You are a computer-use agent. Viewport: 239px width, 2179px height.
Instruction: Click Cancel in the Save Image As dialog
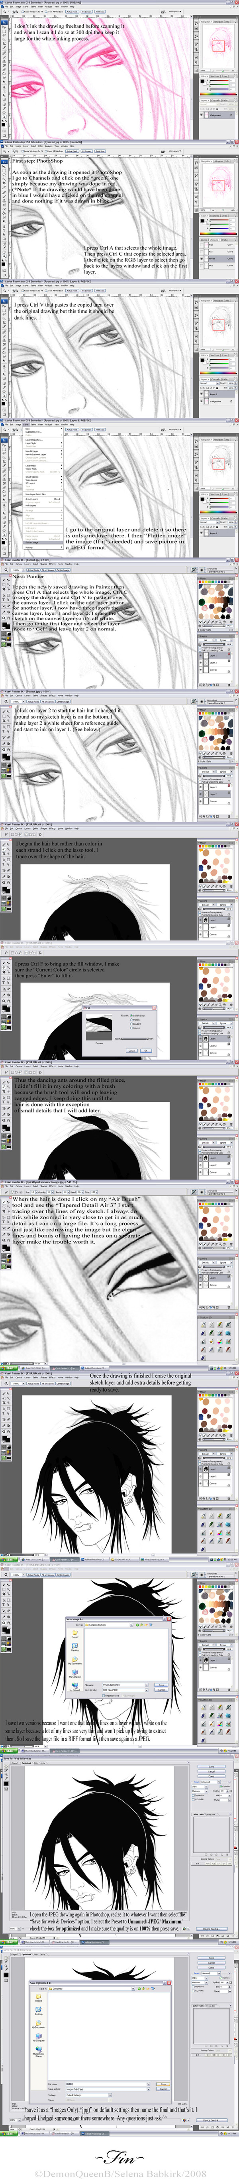(161, 1690)
